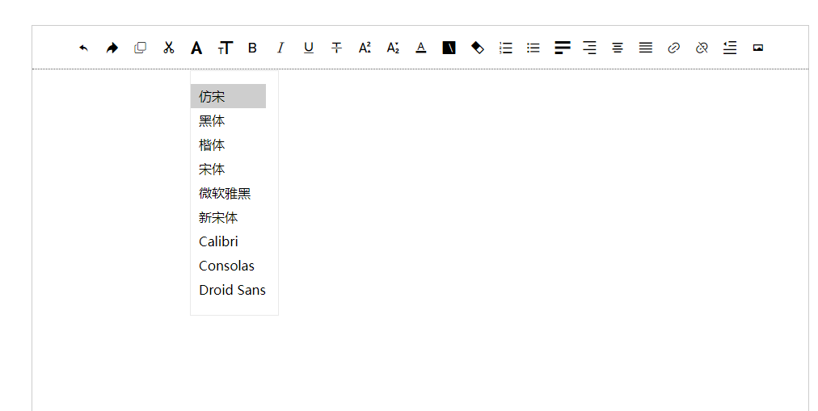This screenshot has width=818, height=411.
Task: Open the background color picker
Action: pos(449,48)
